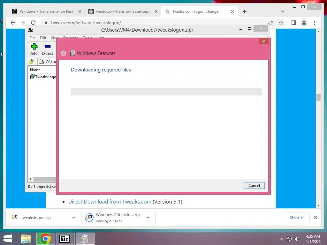Click page scrollbar up arrow

pyautogui.click(x=318, y=32)
